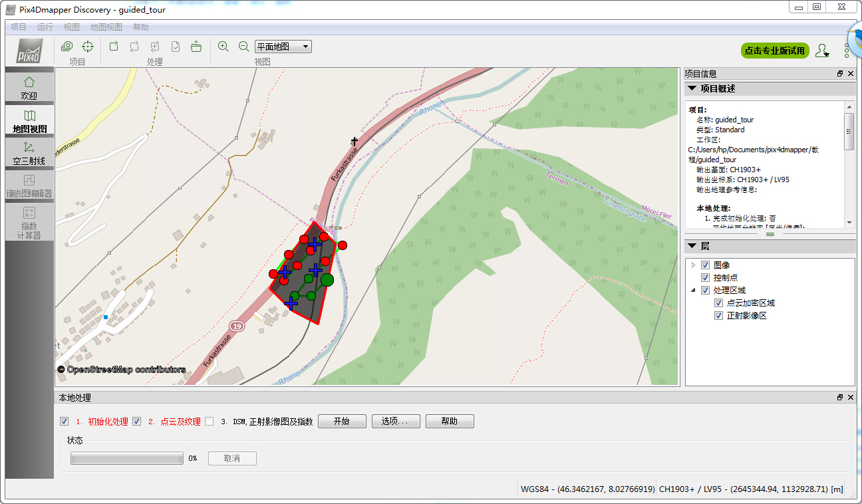Click the large green circle image marker

[327, 280]
